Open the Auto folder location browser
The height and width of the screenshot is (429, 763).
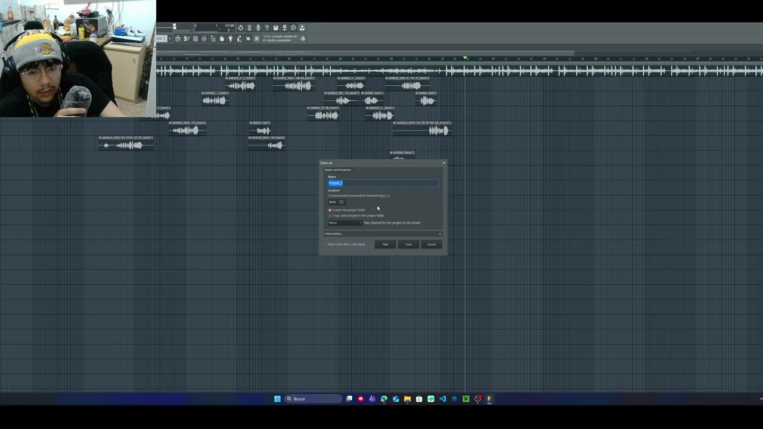tap(337, 202)
